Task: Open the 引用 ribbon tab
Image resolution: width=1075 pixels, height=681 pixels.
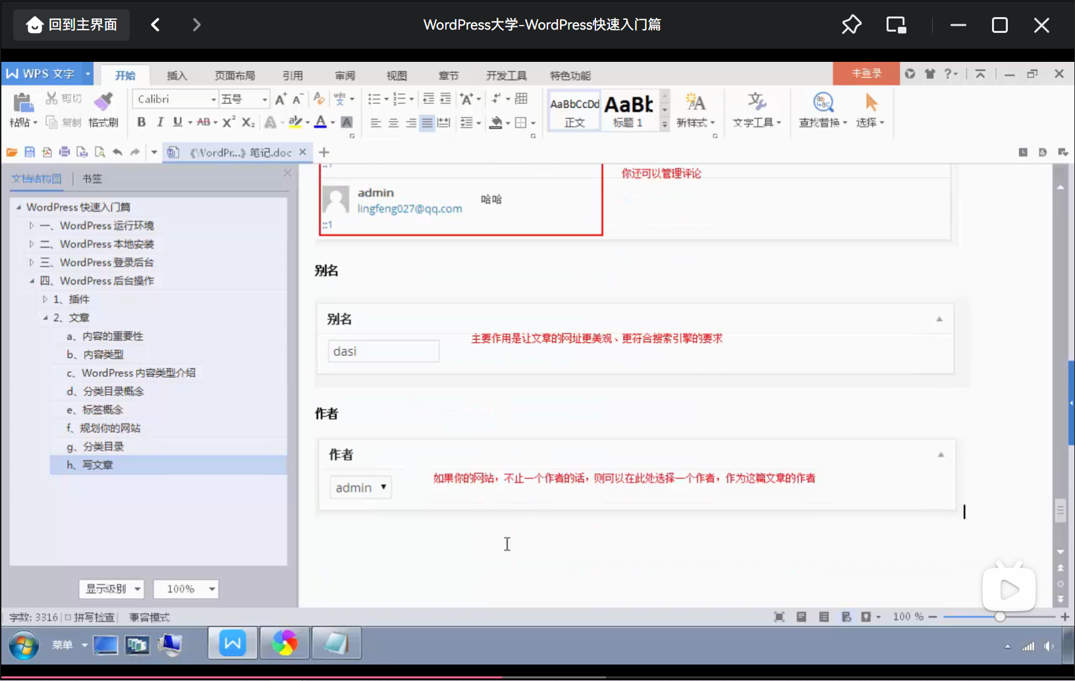Action: coord(292,75)
